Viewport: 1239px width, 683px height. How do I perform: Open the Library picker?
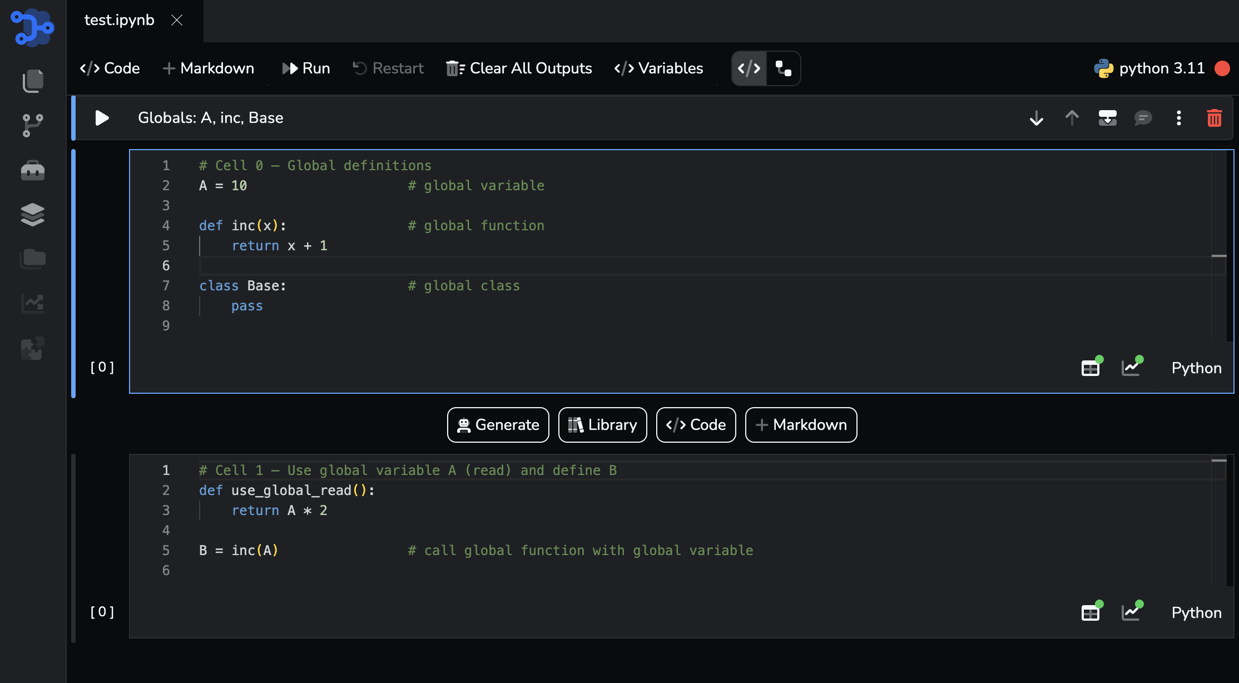602,424
